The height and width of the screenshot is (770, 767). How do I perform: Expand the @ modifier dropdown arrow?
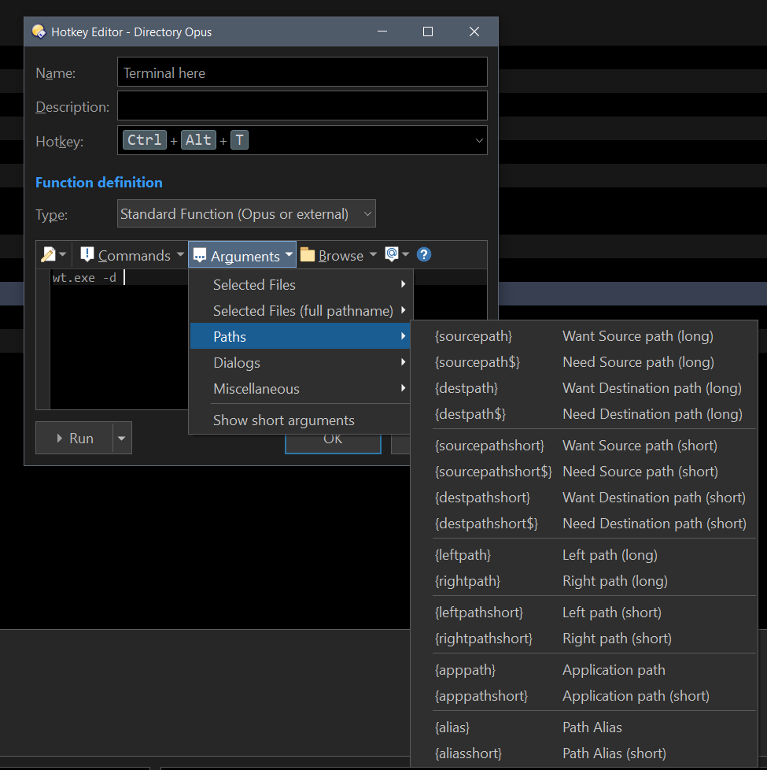(405, 255)
